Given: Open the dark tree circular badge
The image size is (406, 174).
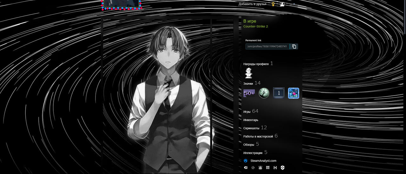Looking at the screenshot, I should [x=264, y=93].
